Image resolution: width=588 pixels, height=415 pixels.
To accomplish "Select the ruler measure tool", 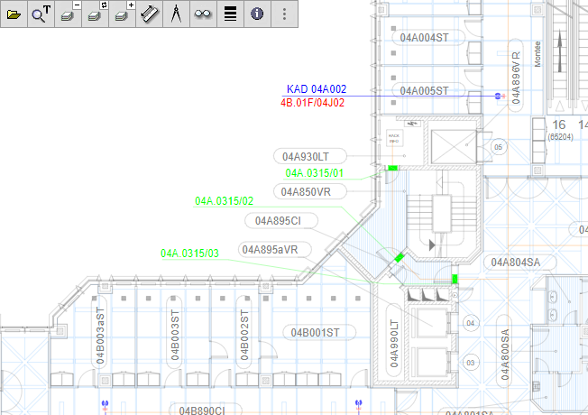I will (149, 14).
